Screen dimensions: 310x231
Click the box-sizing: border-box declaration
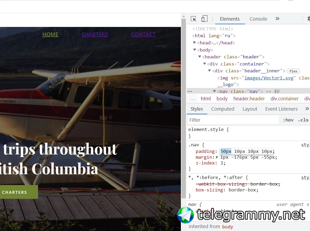[227, 190]
